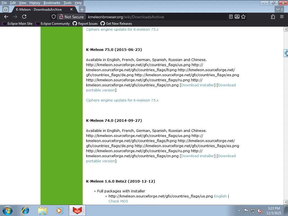The width and height of the screenshot is (288, 216).
Task: Click the muted volume tray icon
Action: [x=260, y=211]
